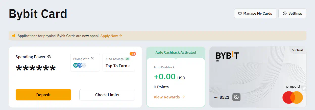Click the card icon in Manage My Cards
This screenshot has width=315, height=110.
pos(240,13)
